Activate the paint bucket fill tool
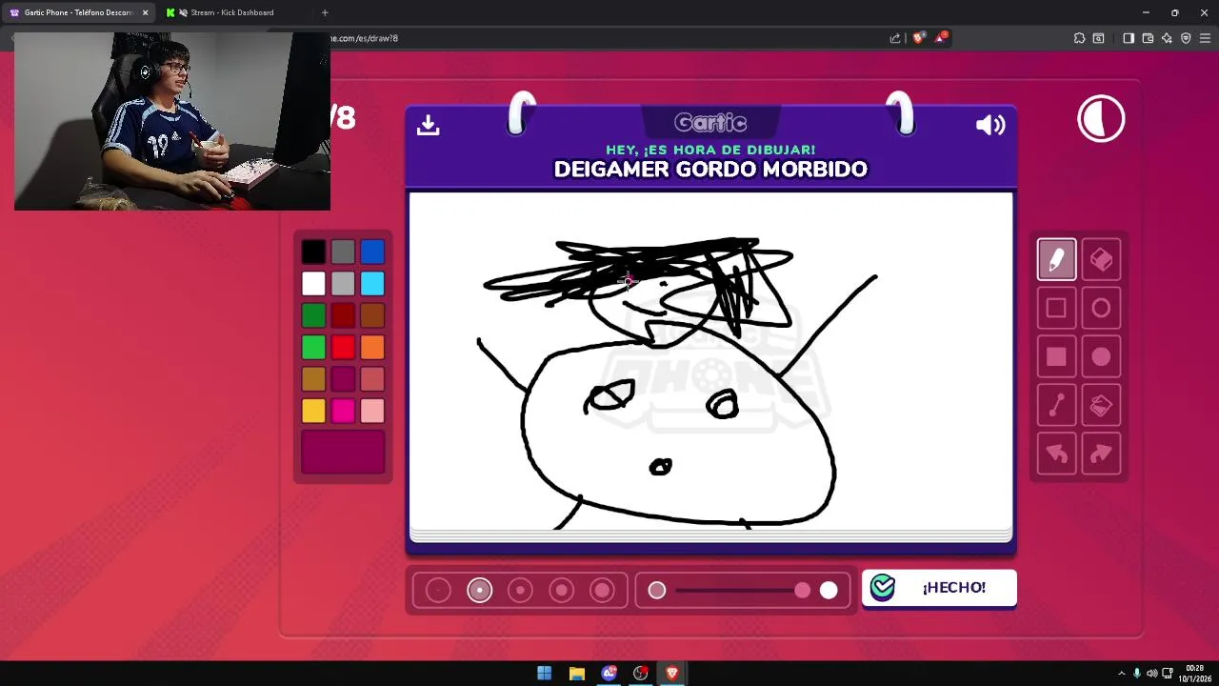Screen dimensions: 1219x686 (1101, 406)
